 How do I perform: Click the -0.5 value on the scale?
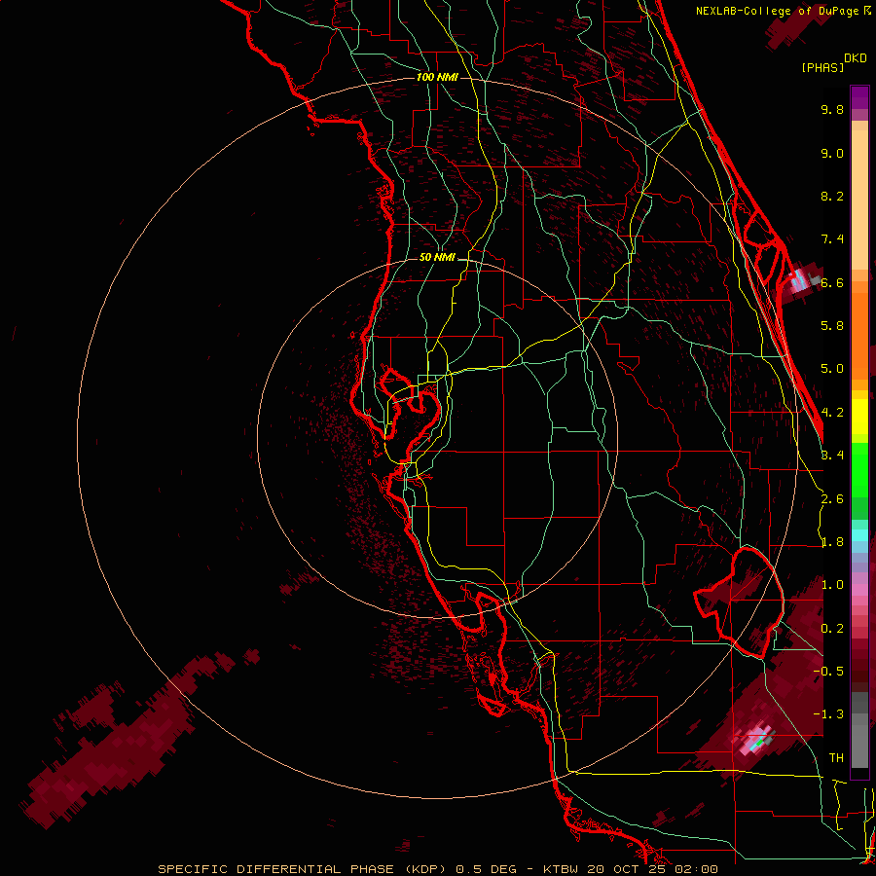[828, 672]
